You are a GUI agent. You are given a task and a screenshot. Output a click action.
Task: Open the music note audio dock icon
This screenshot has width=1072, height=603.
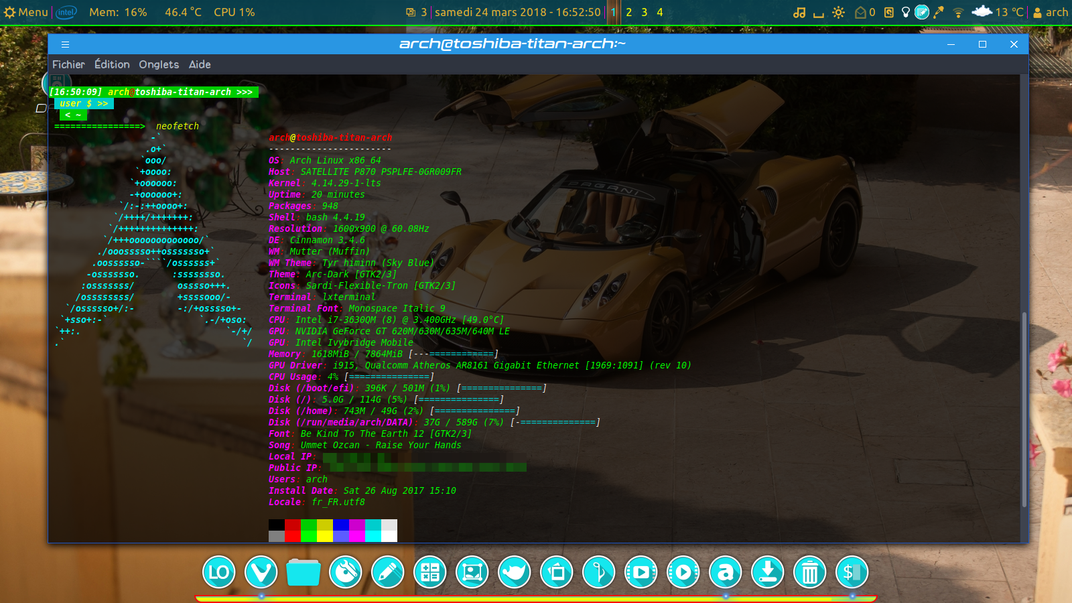(x=599, y=572)
